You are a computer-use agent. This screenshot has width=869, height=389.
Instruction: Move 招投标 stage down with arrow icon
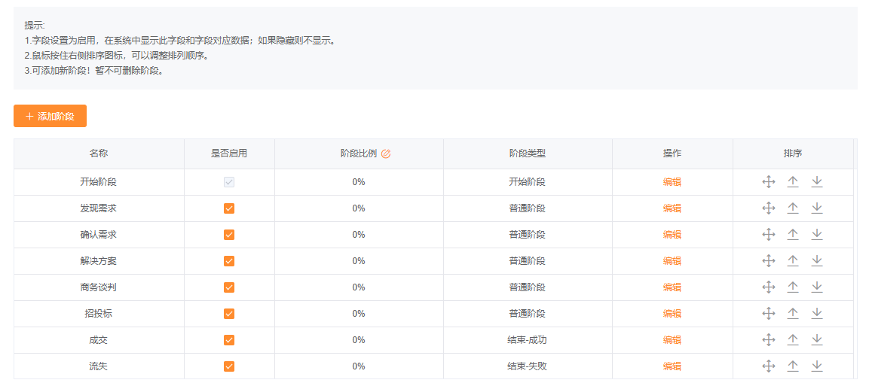coord(817,313)
